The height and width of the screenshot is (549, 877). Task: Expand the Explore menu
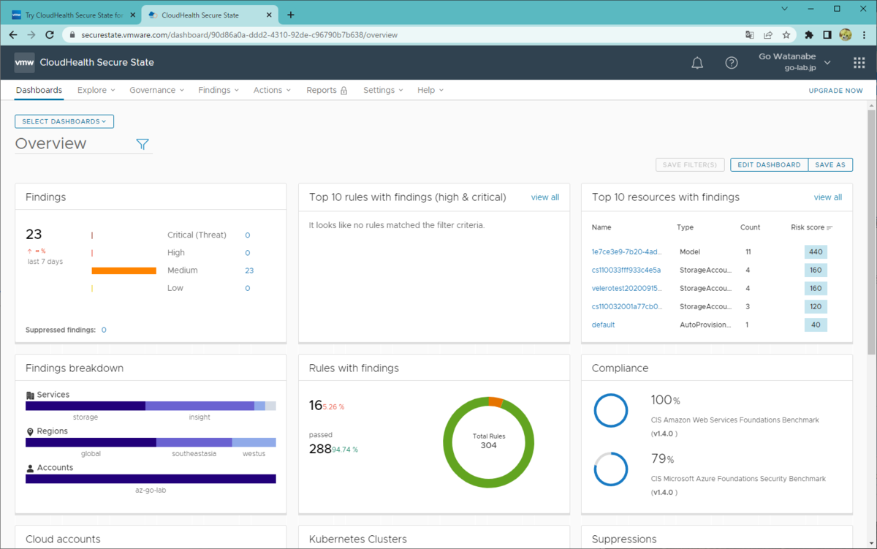click(x=96, y=90)
